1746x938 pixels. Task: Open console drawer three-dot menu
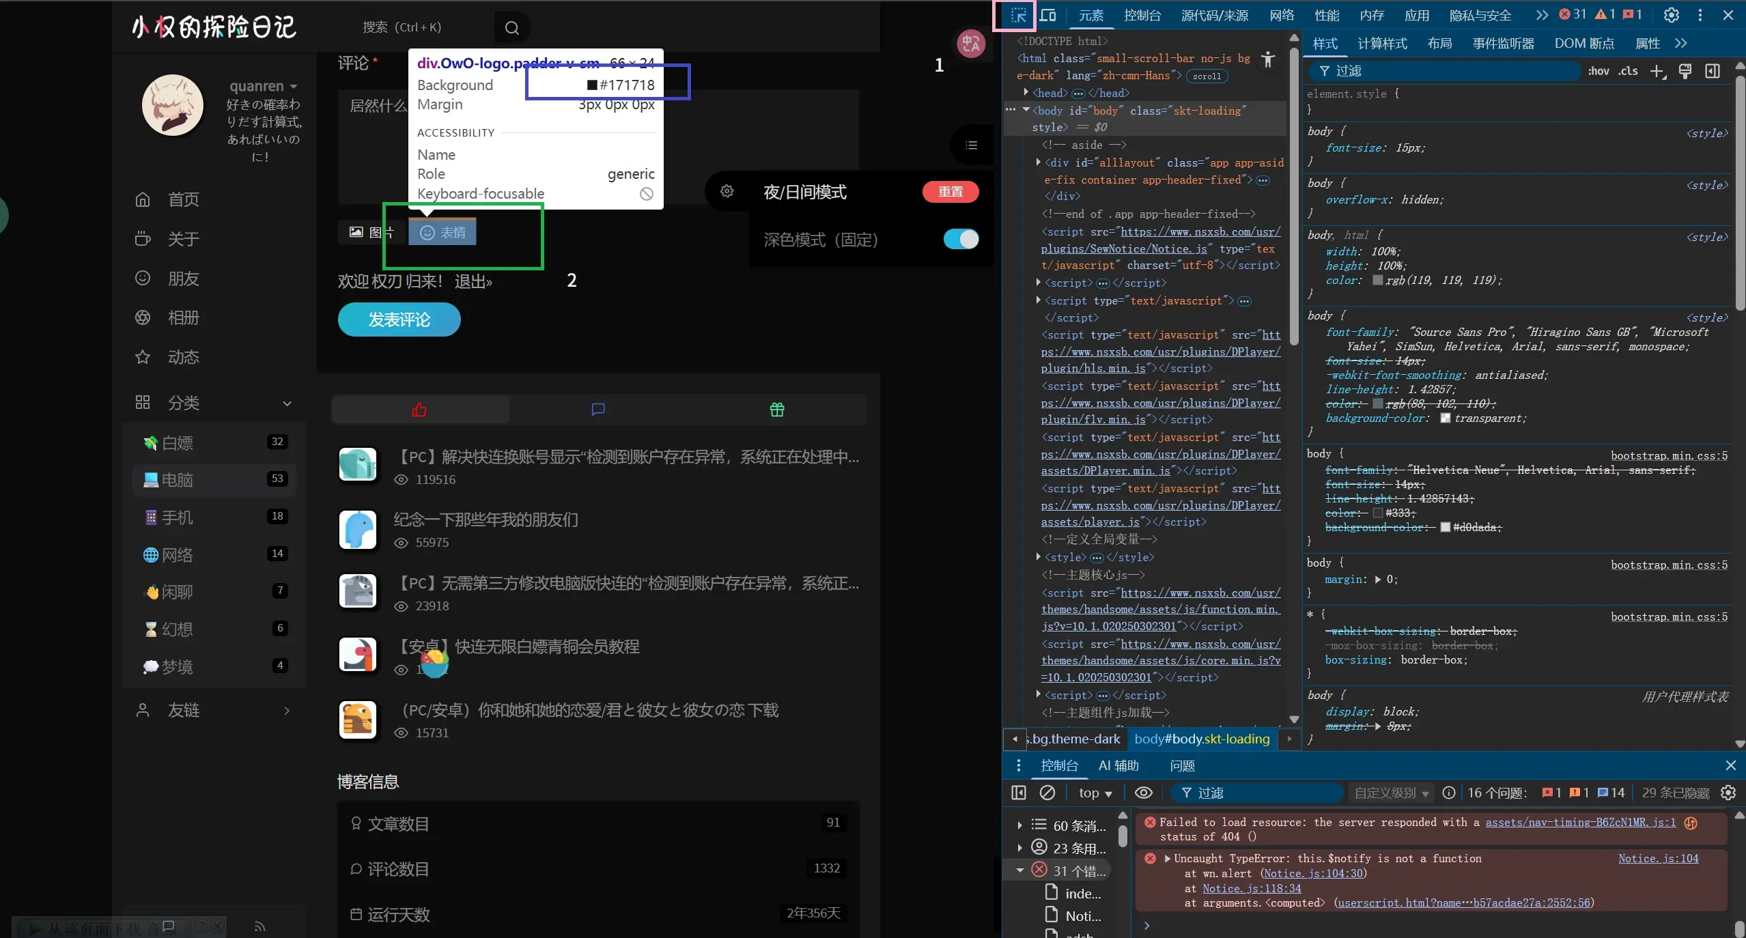[x=1018, y=765]
